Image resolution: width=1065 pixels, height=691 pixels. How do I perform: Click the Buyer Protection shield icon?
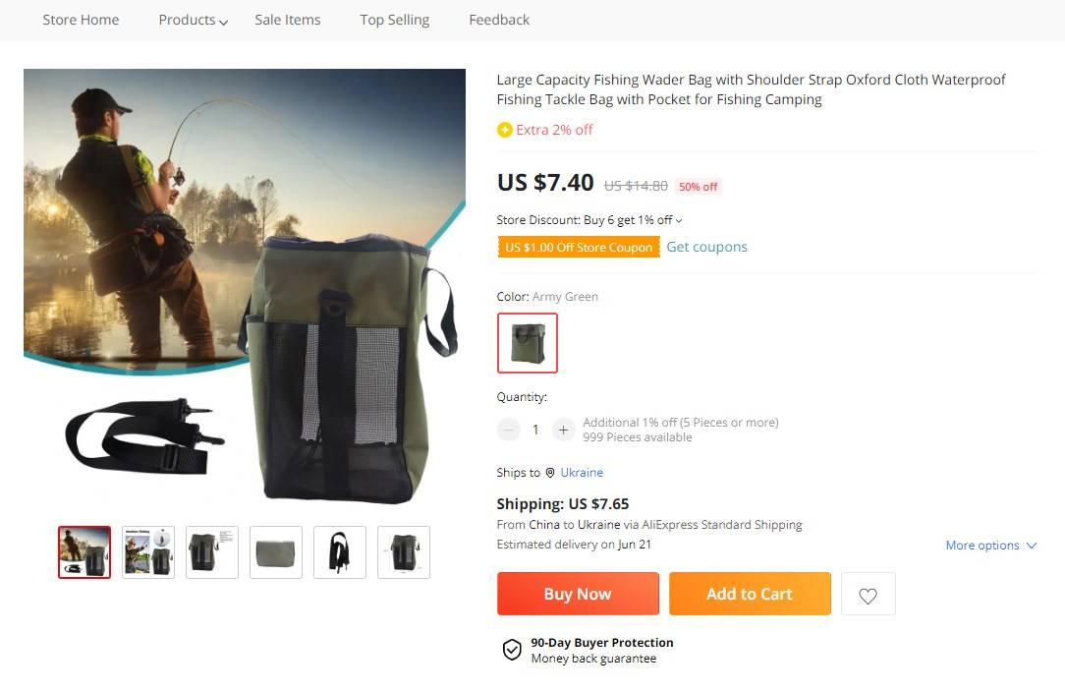coord(512,650)
